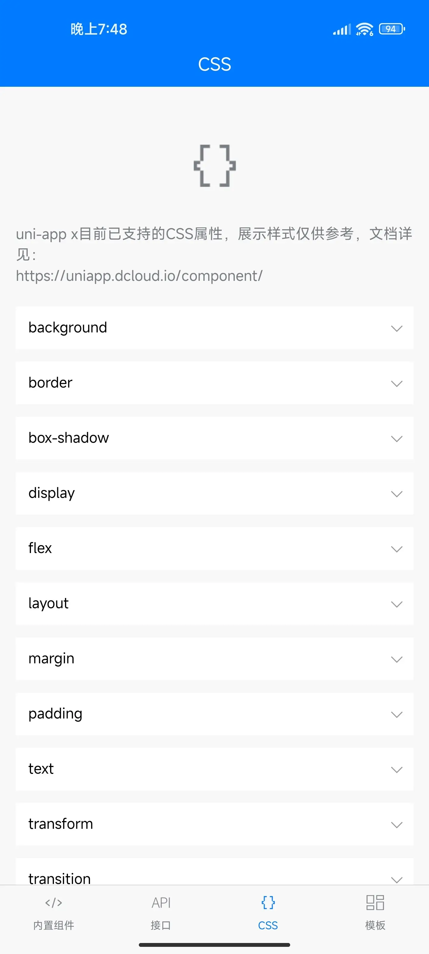Unfold the layout section
Screen dimensions: 429x954
tap(214, 604)
